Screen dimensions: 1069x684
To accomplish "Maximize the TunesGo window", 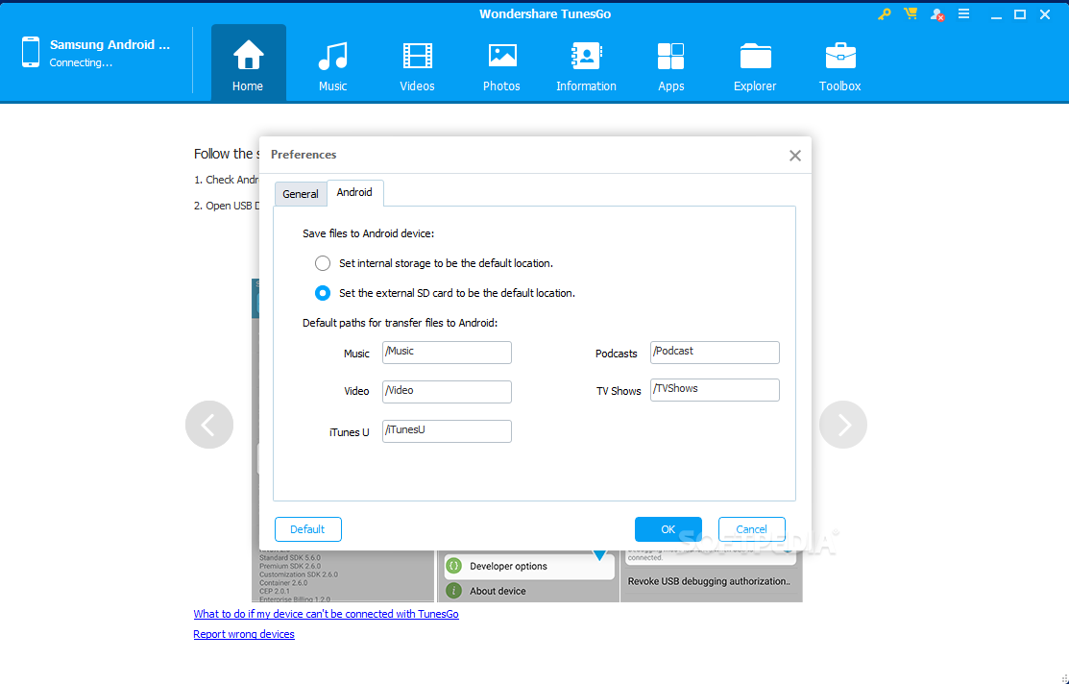I will 1020,14.
